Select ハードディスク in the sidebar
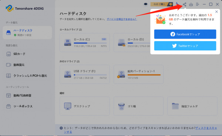Viewport: 222px width, 136px height. (27, 33)
